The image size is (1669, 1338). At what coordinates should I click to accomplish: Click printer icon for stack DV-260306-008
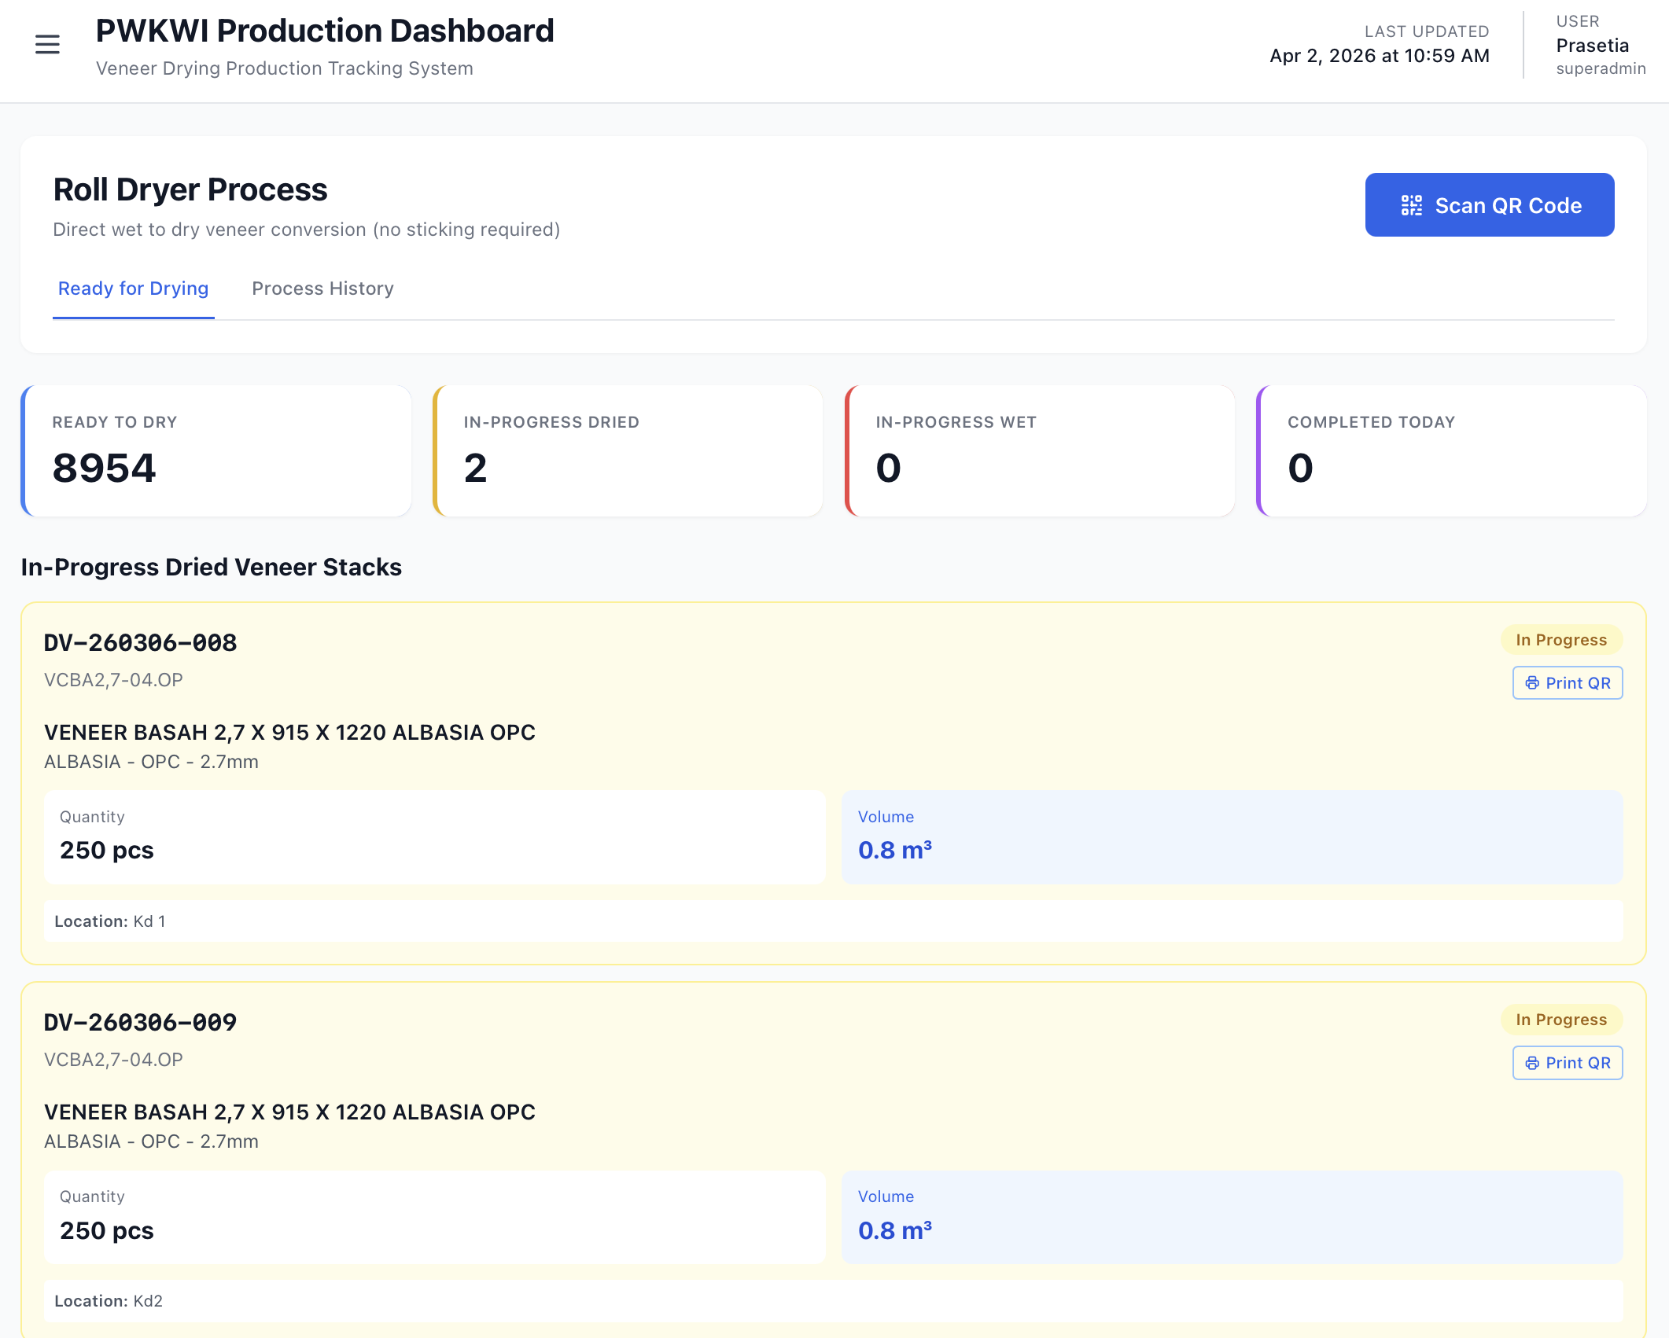[x=1531, y=683]
